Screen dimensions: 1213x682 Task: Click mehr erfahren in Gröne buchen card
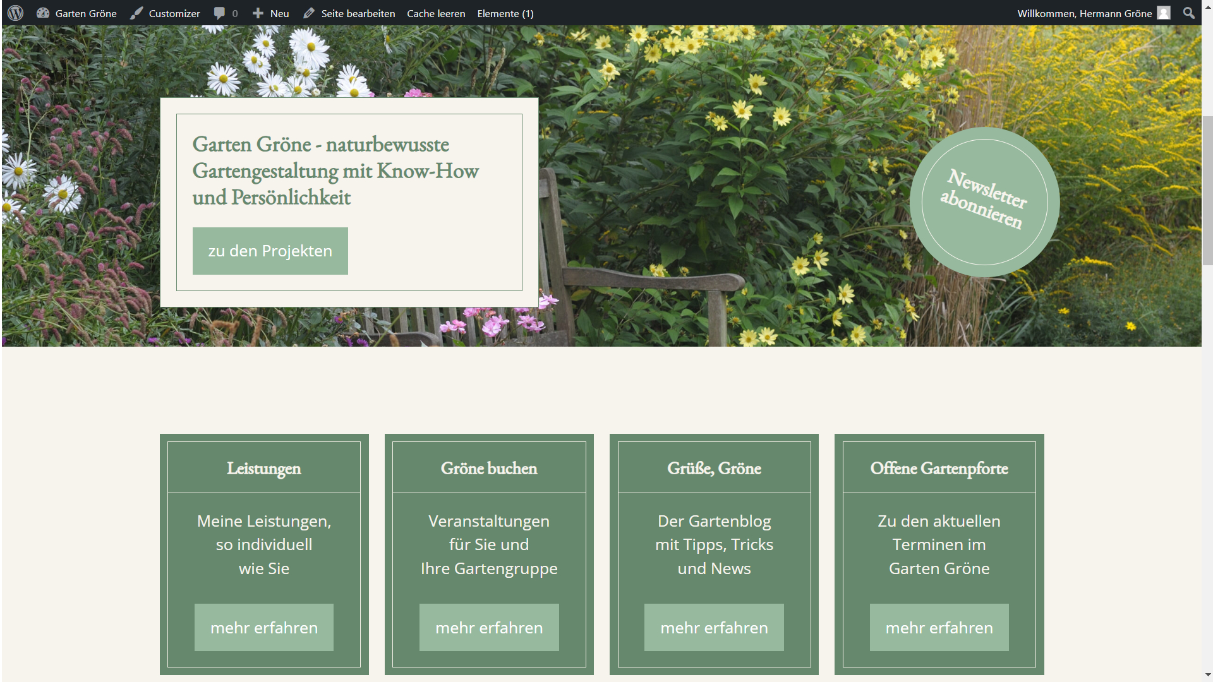pyautogui.click(x=489, y=628)
